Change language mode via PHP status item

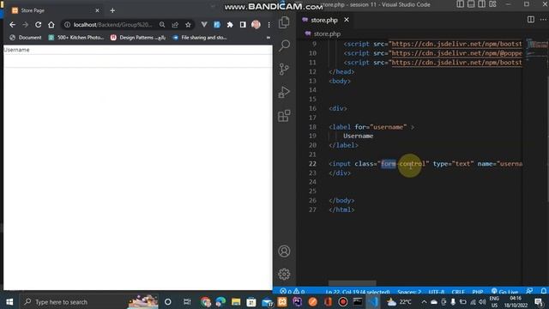click(478, 292)
